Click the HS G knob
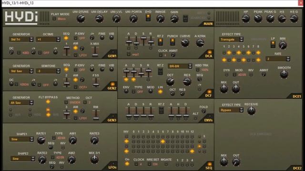 (x=294, y=19)
